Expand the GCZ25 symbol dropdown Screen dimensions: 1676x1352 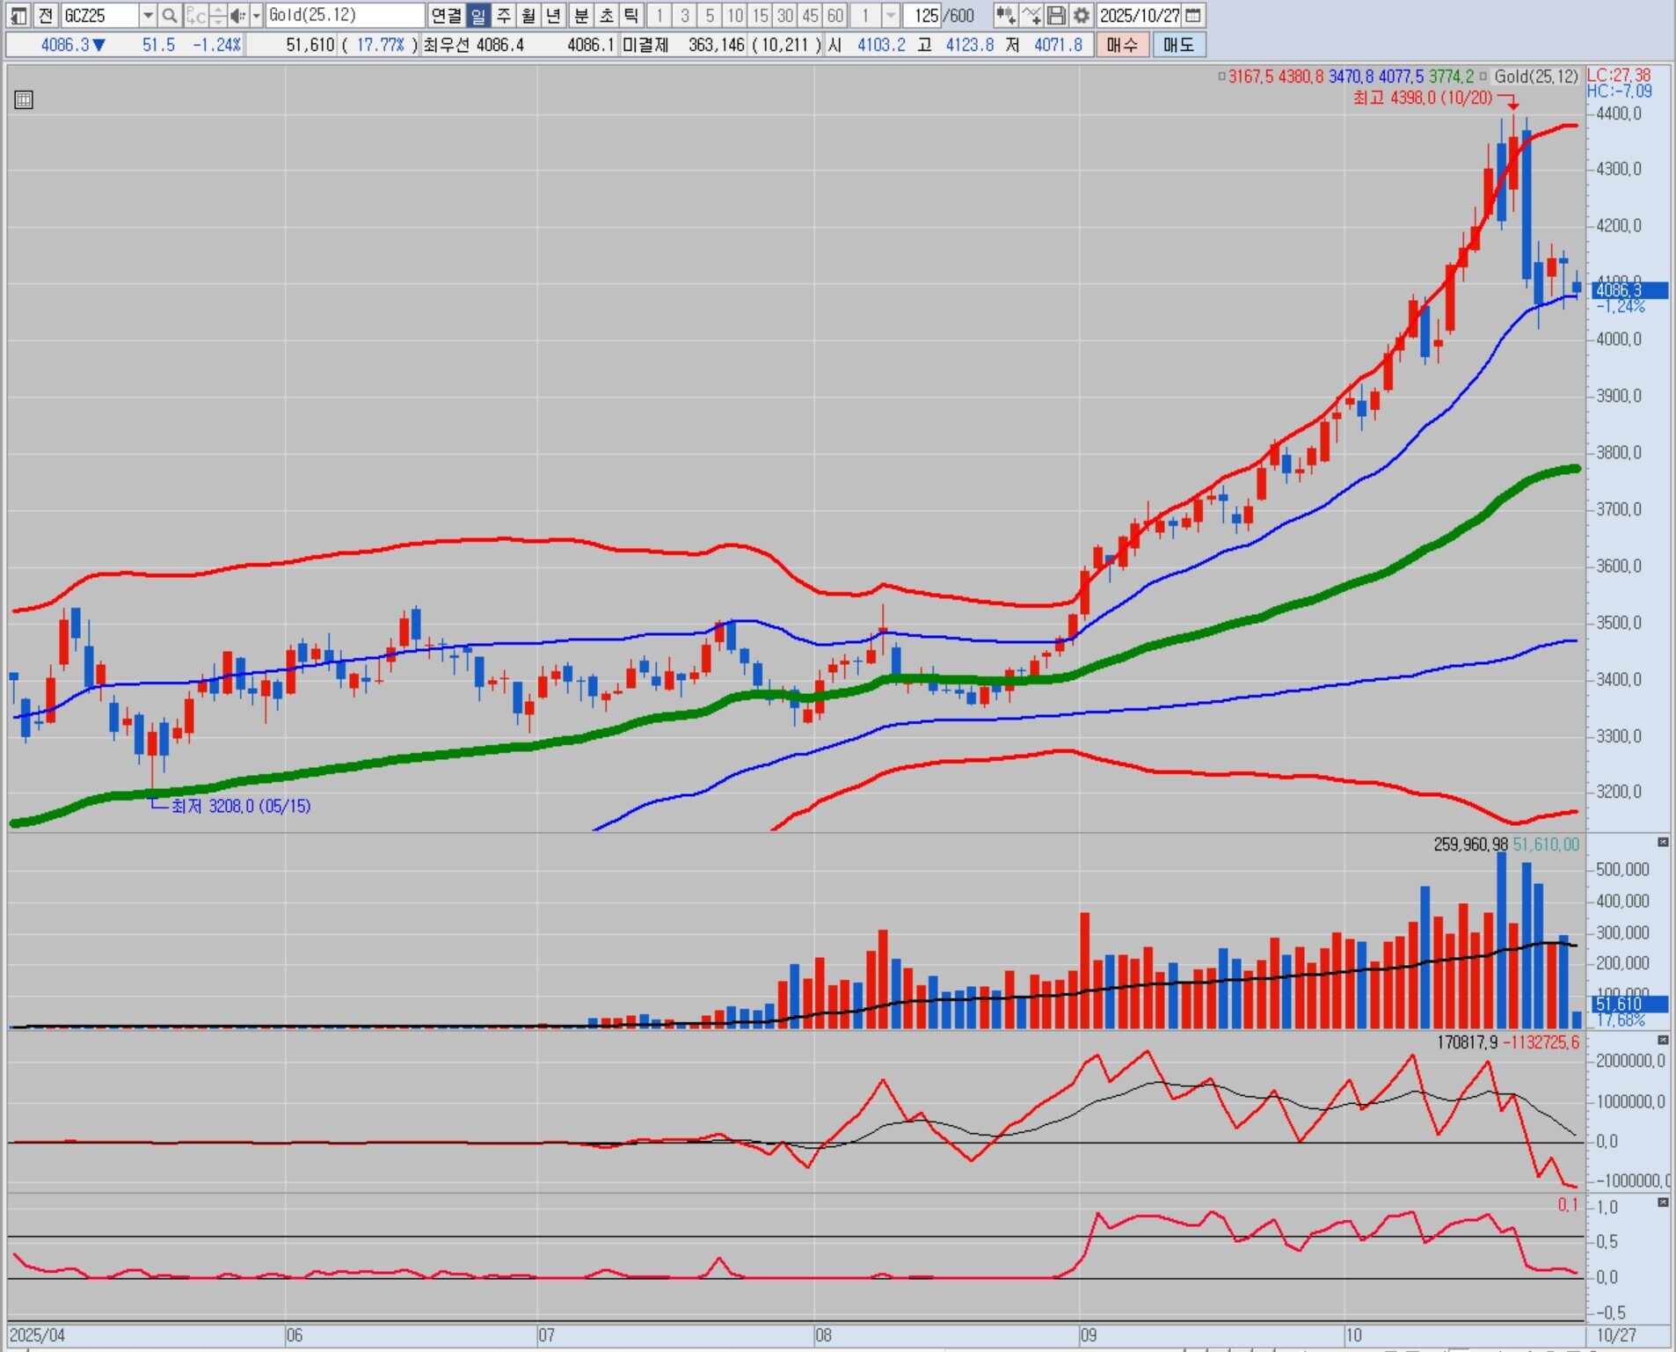[148, 16]
